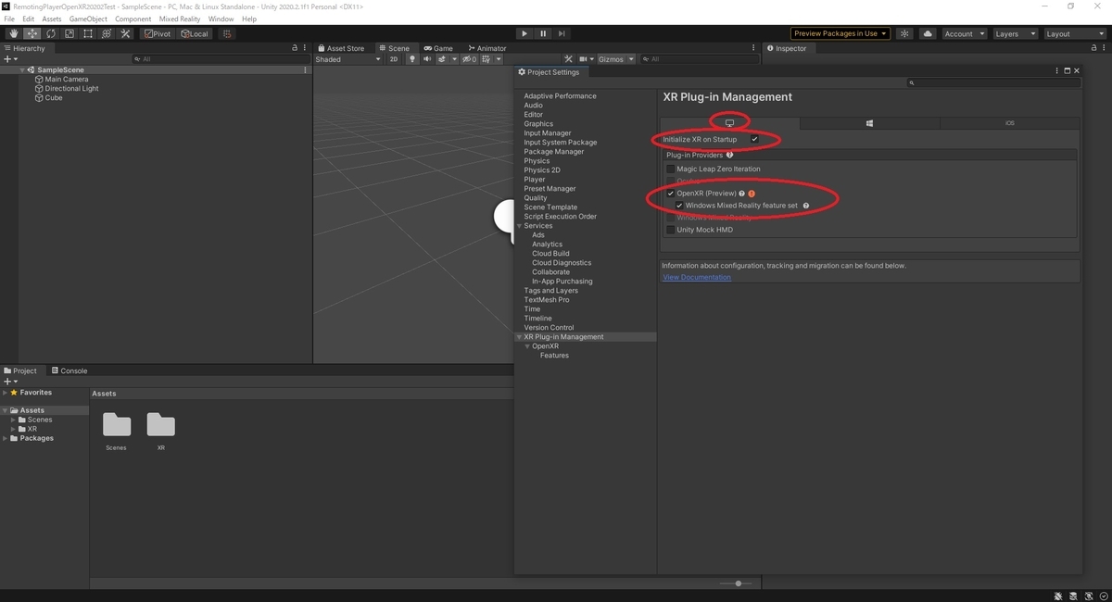Open the Layers dropdown
The height and width of the screenshot is (602, 1112).
pos(1015,33)
